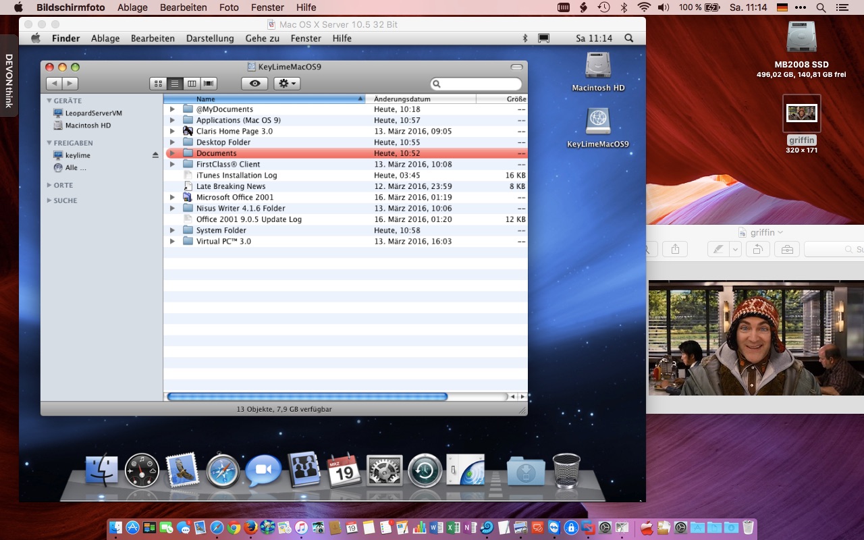Open the Finder action gear menu
The width and height of the screenshot is (864, 540).
point(287,84)
